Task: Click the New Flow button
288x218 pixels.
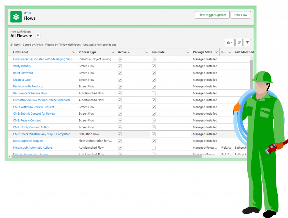Action: (x=241, y=15)
